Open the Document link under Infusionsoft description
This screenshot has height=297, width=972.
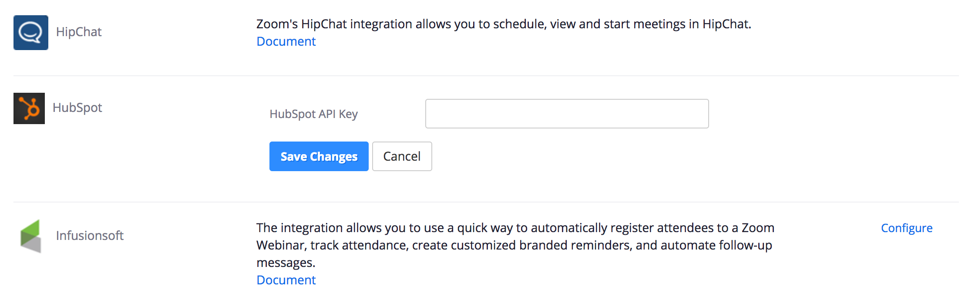(x=286, y=280)
